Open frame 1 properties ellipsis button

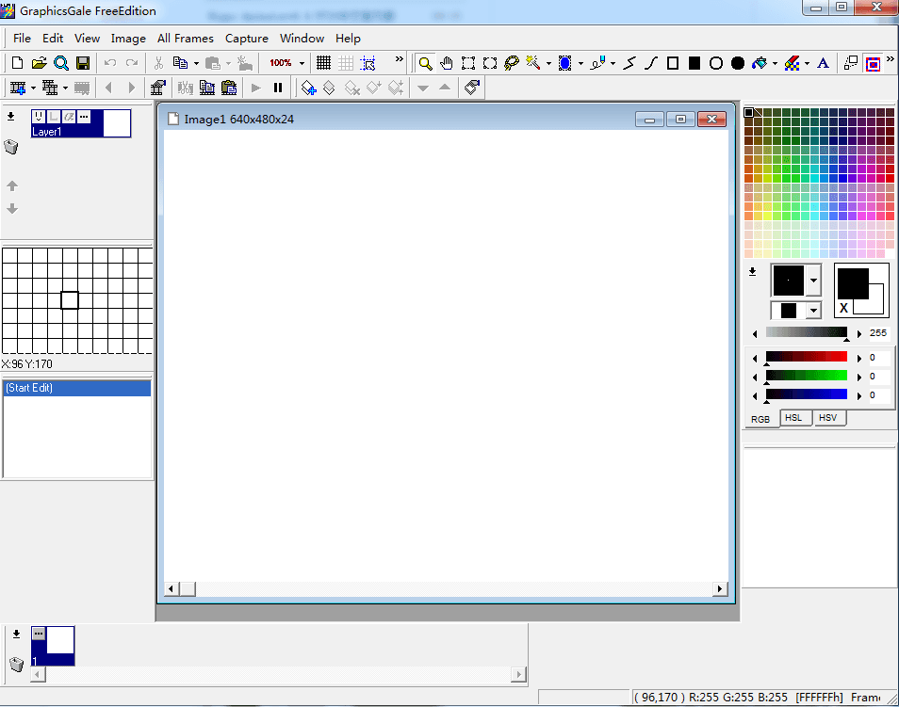point(39,634)
